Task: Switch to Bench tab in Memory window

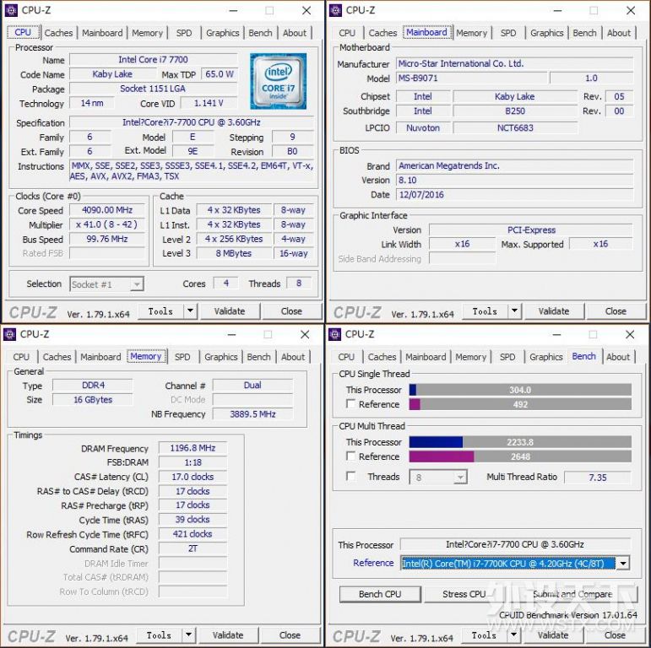Action: 258,357
